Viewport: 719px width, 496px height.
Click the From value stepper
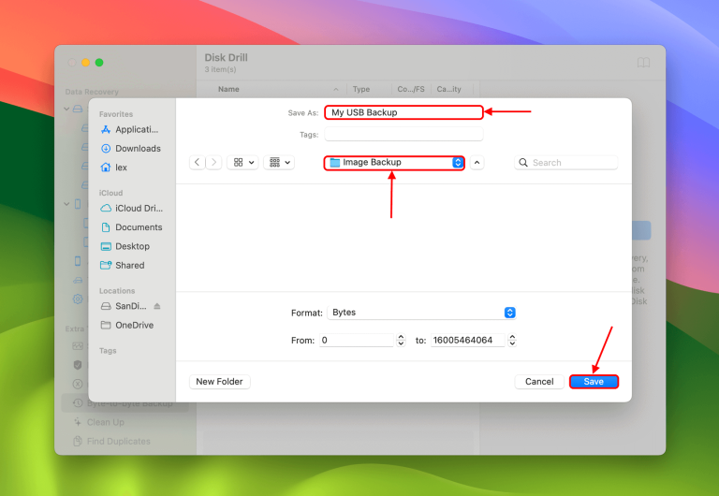tap(402, 341)
